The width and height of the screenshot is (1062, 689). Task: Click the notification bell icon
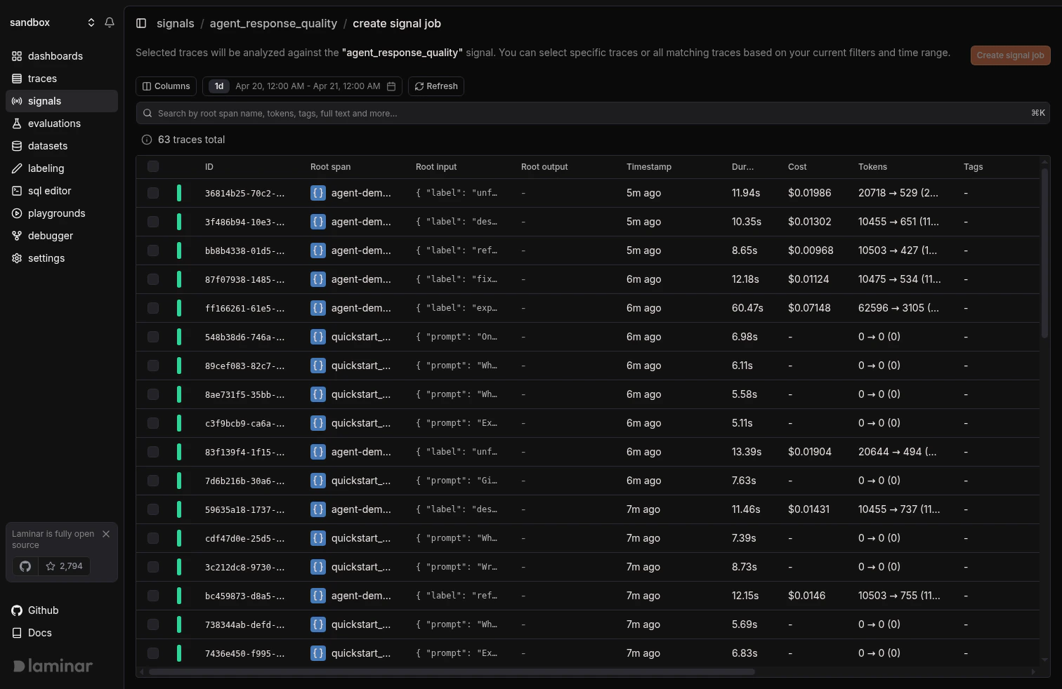tap(110, 22)
